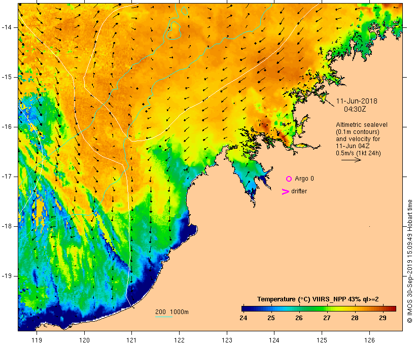Click the 'and velocity for' legend line

coord(358,139)
